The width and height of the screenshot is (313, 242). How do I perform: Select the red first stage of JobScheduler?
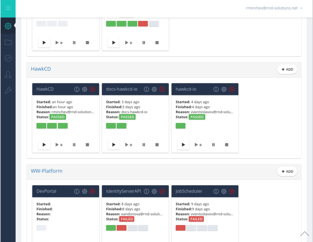[x=181, y=228]
